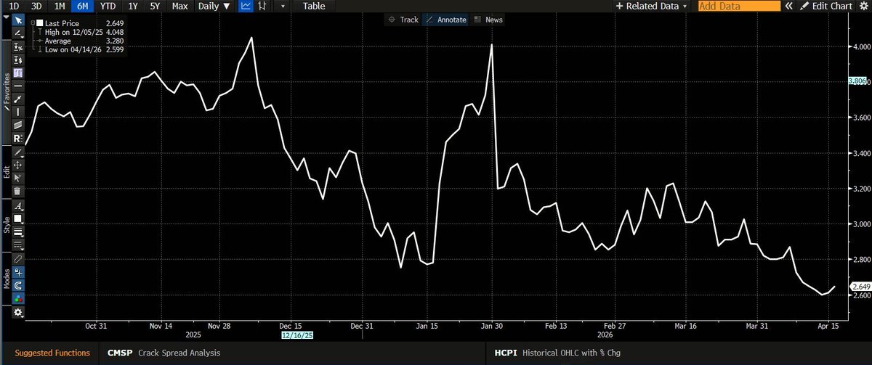
Task: Click the four-arrow move annotation icon
Action: coord(18,164)
